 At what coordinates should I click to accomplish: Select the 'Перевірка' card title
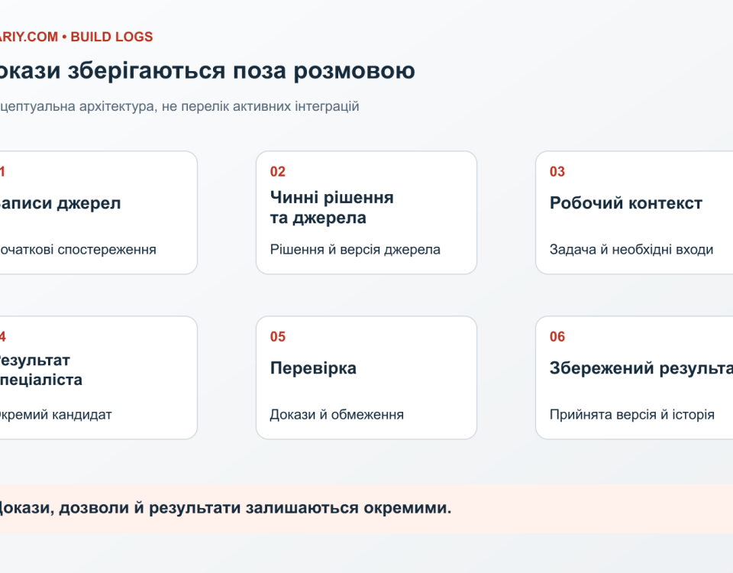click(x=313, y=368)
